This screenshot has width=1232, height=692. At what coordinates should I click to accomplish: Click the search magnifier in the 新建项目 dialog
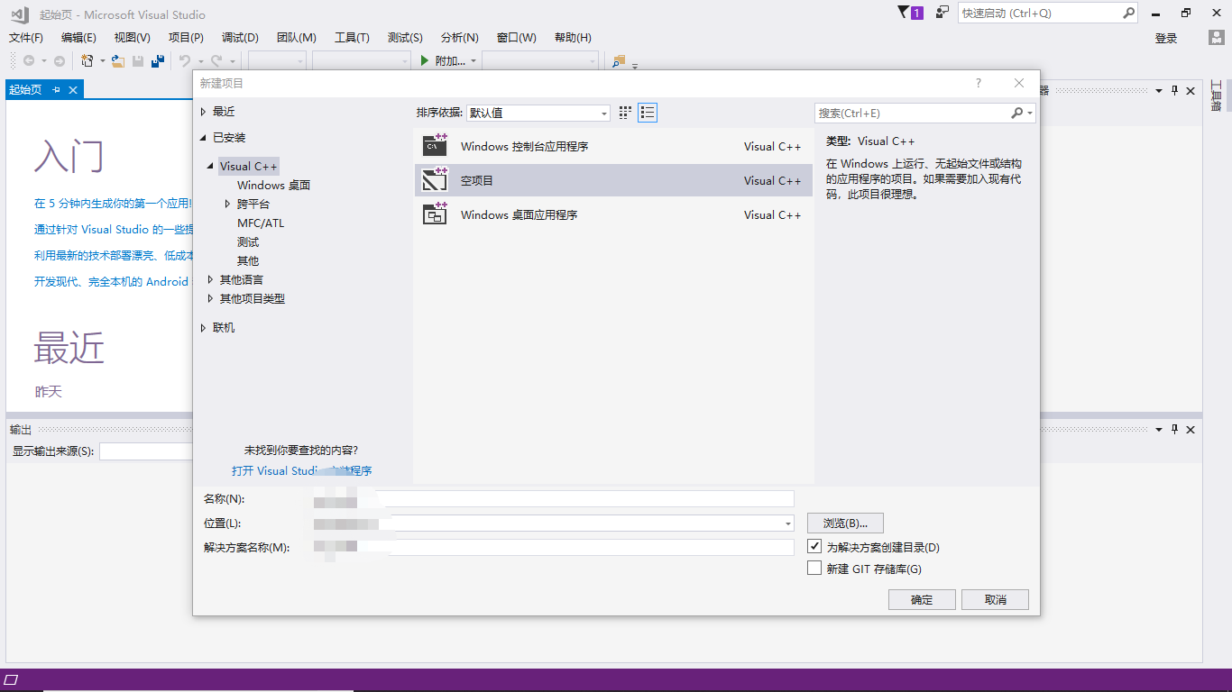pyautogui.click(x=1017, y=113)
